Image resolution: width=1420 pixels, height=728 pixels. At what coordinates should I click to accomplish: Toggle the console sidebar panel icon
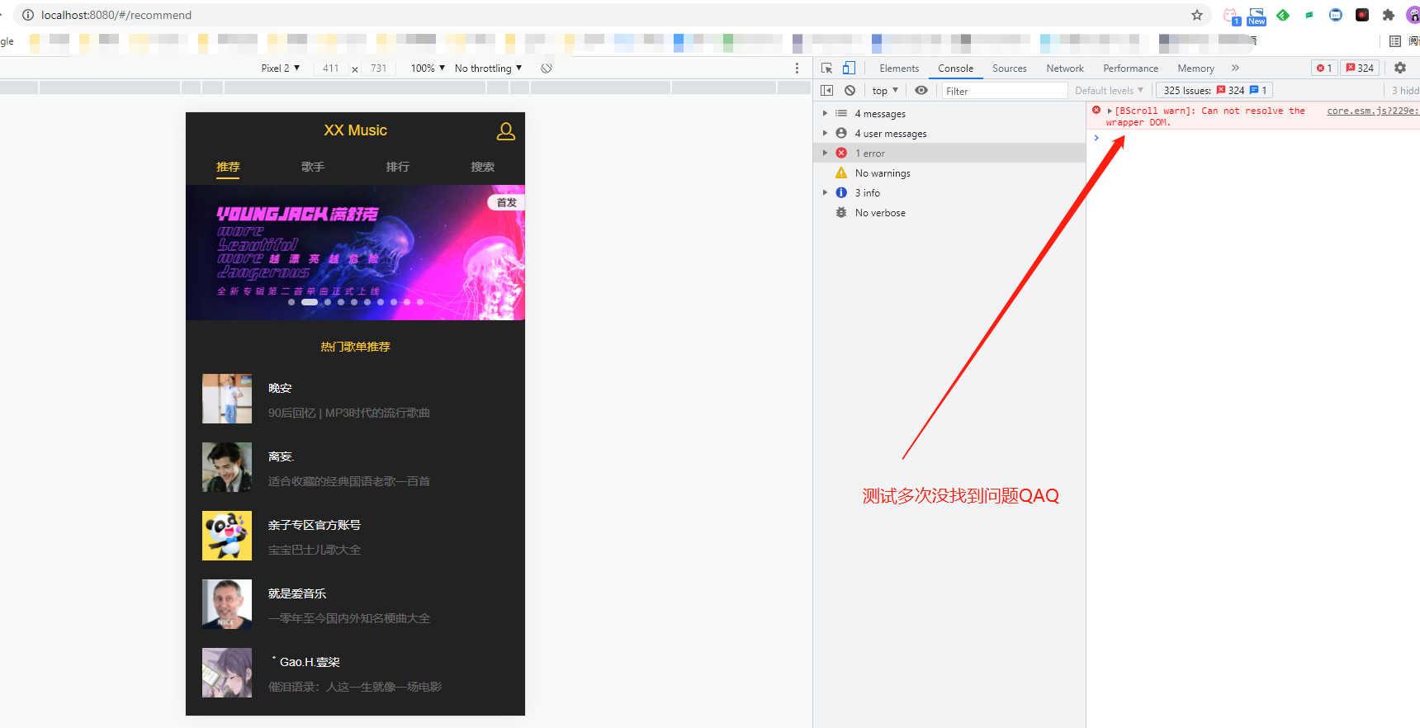click(826, 91)
